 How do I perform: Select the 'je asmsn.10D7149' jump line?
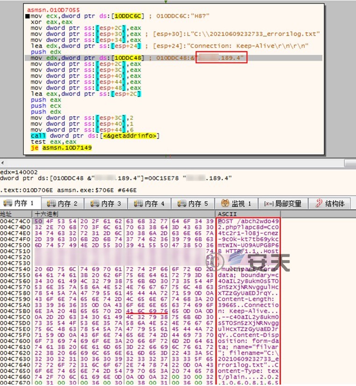[x=61, y=148]
